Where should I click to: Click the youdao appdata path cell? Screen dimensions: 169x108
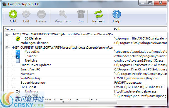tap(140, 52)
